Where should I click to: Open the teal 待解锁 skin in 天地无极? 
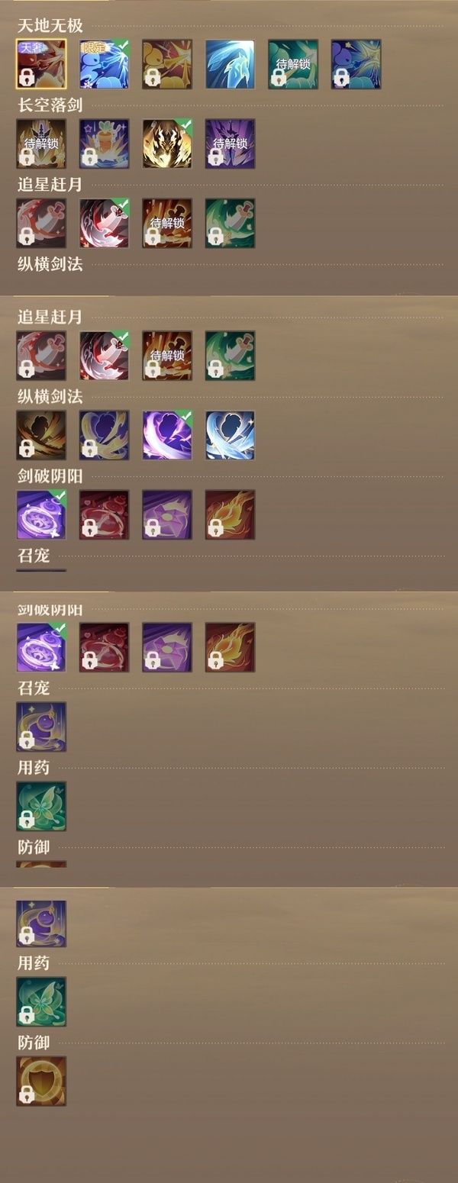pos(293,64)
